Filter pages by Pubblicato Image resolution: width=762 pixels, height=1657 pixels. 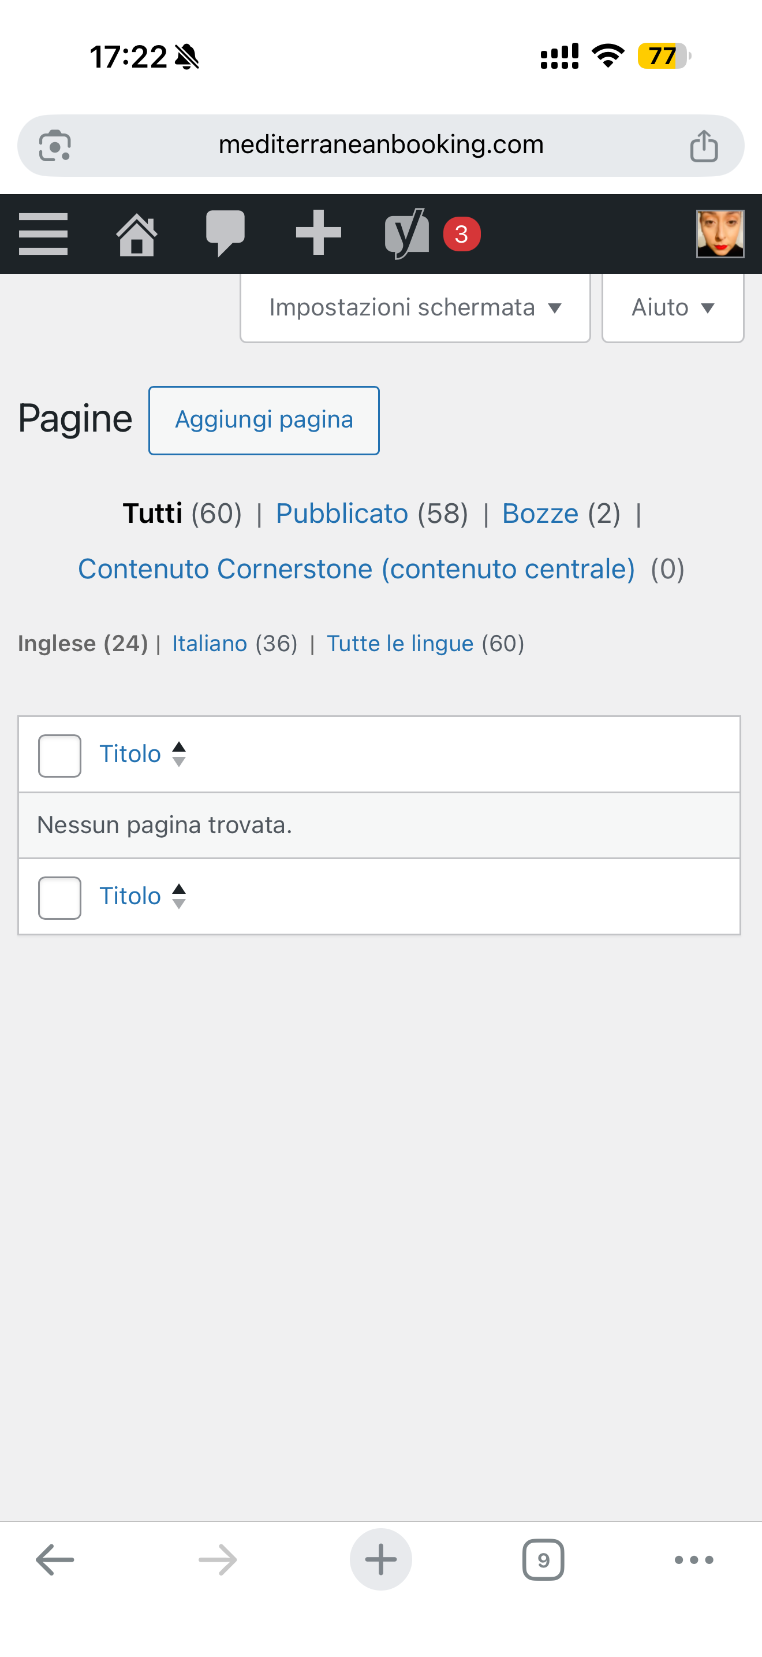(x=342, y=513)
